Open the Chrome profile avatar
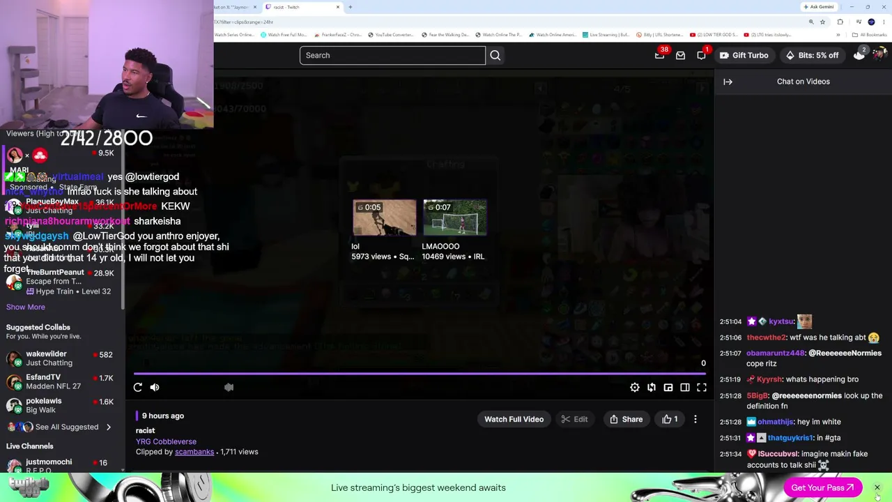This screenshot has width=892, height=502. (x=871, y=22)
